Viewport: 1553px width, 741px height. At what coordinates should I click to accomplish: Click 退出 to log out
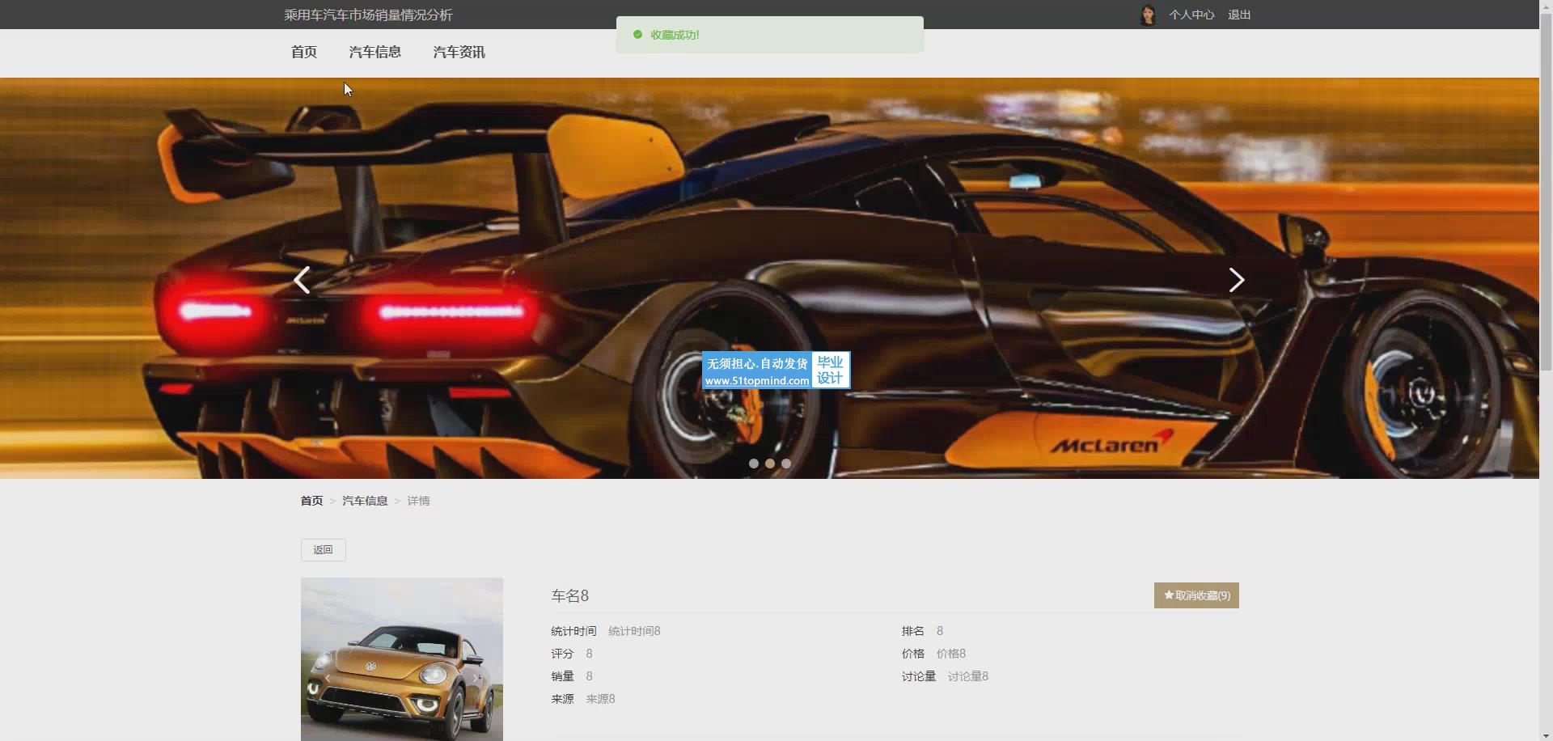click(x=1238, y=15)
